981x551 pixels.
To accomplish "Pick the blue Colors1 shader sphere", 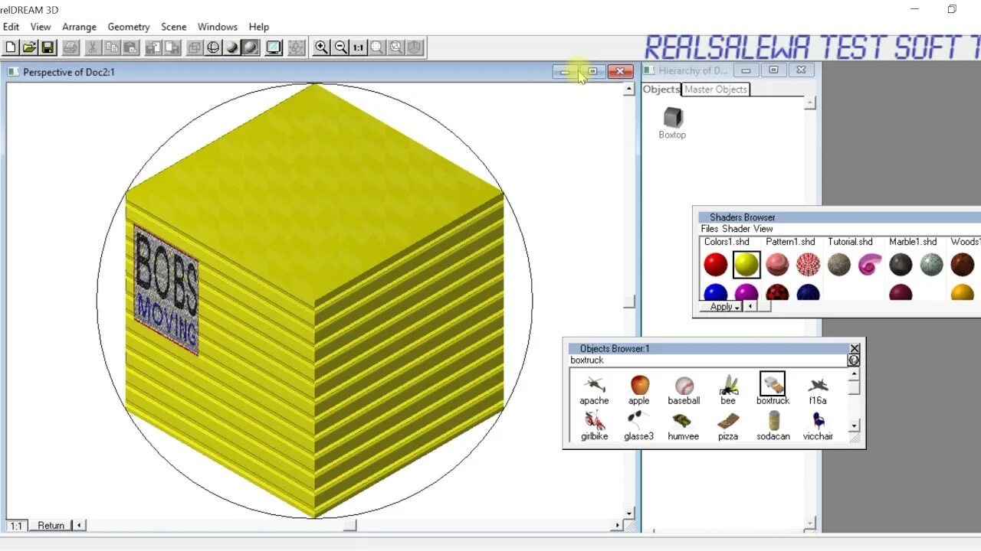I will pyautogui.click(x=716, y=292).
